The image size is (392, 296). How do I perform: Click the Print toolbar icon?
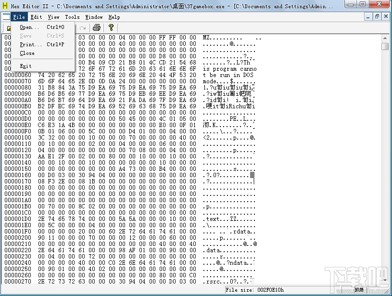point(96,28)
